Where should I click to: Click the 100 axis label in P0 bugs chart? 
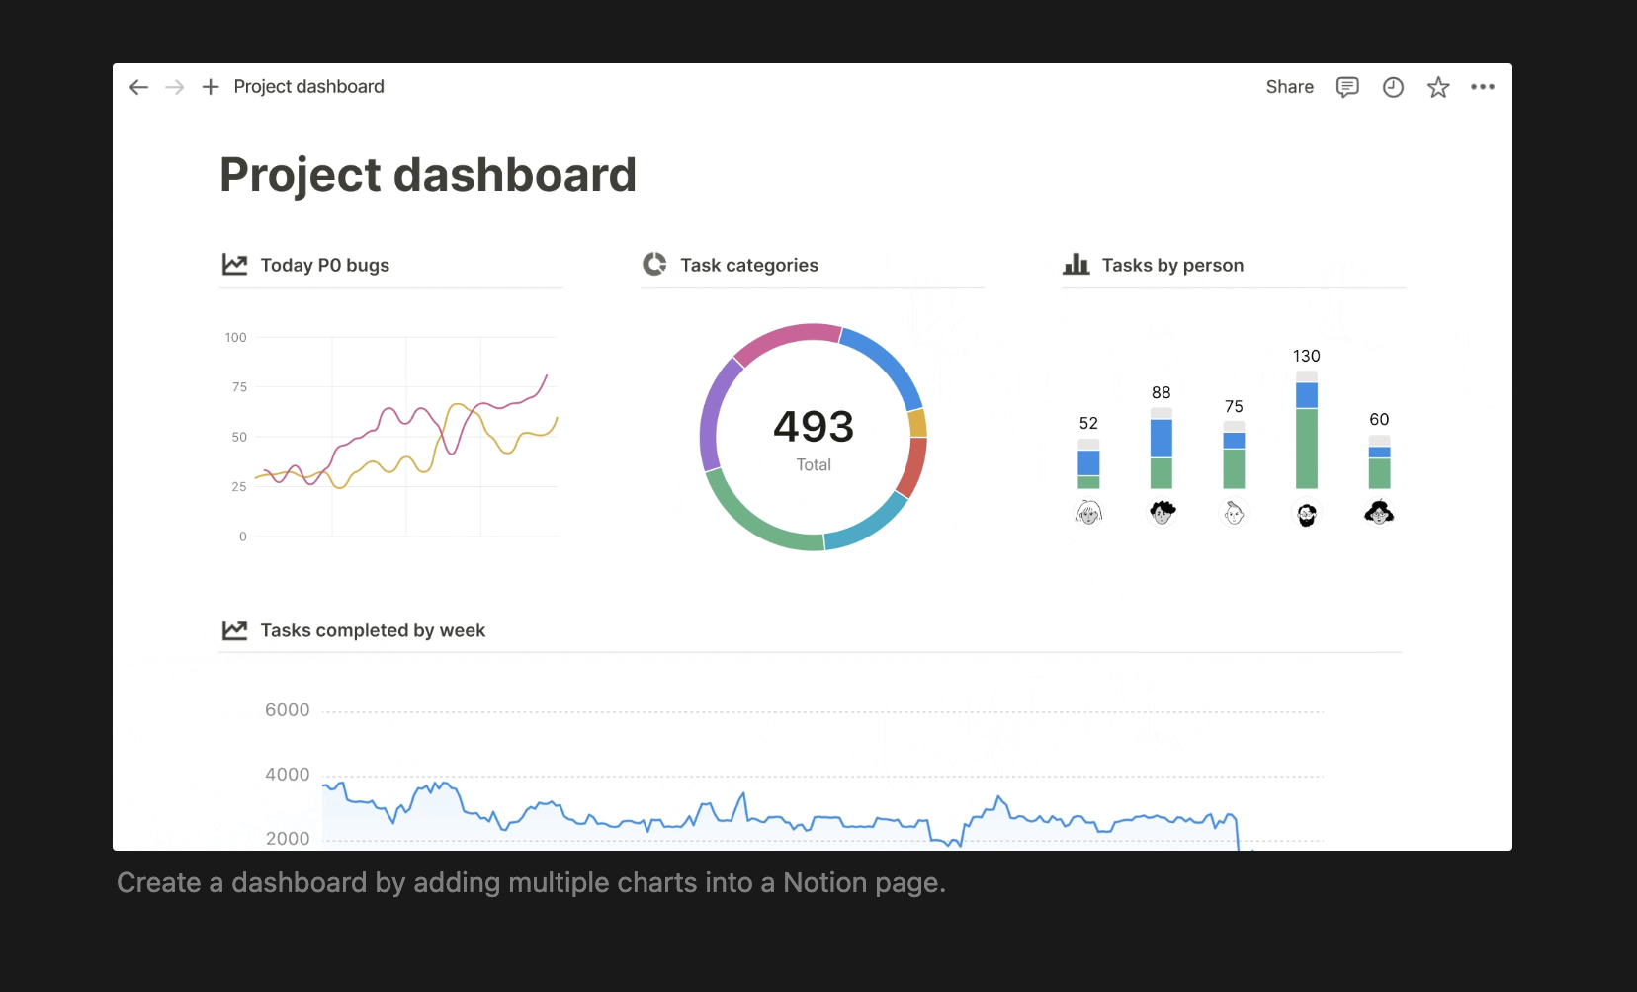235,337
